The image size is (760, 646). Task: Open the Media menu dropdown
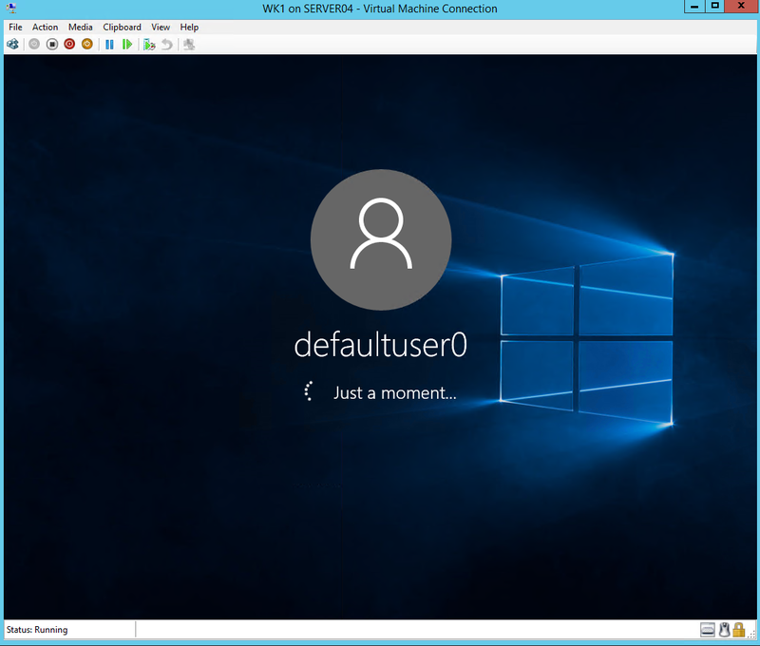[80, 27]
